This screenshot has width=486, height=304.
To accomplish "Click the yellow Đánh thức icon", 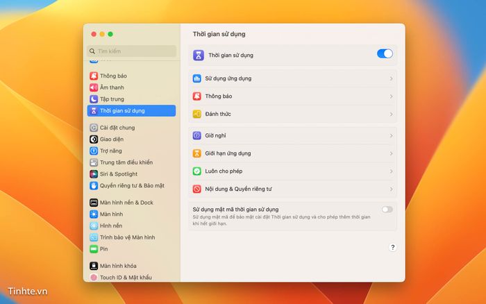I will click(x=196, y=114).
